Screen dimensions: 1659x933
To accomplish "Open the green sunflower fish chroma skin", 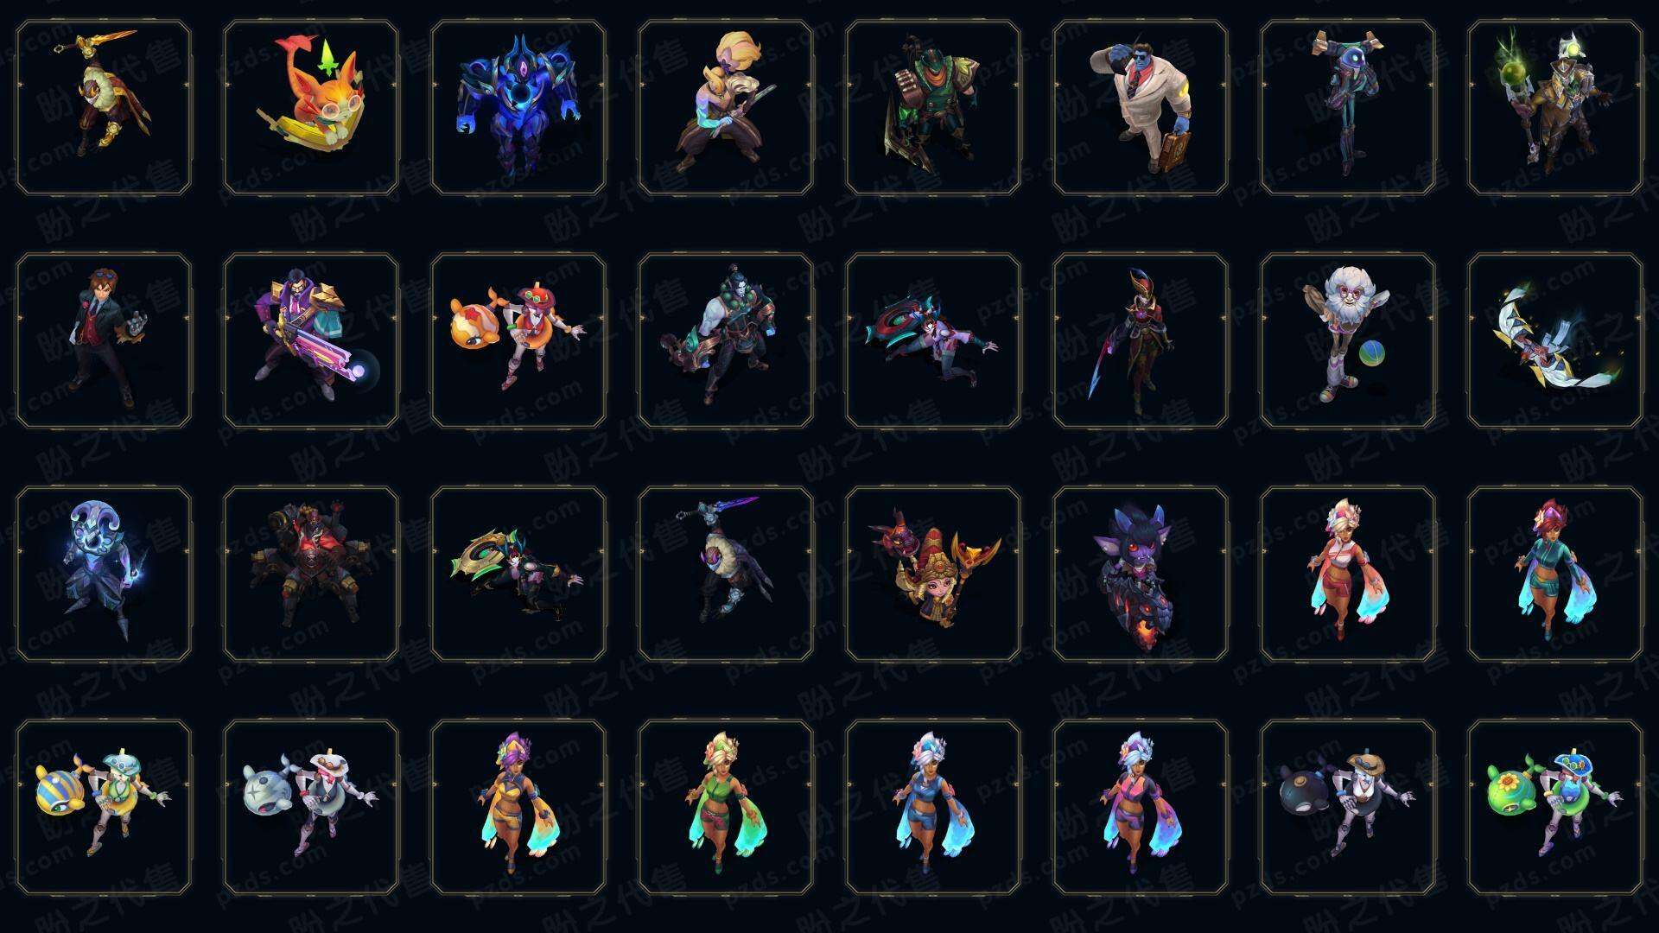I will pos(1555,807).
